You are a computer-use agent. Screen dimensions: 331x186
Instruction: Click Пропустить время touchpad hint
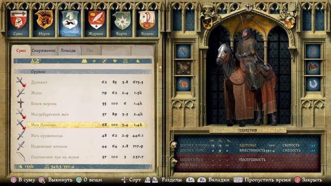coord(262,180)
